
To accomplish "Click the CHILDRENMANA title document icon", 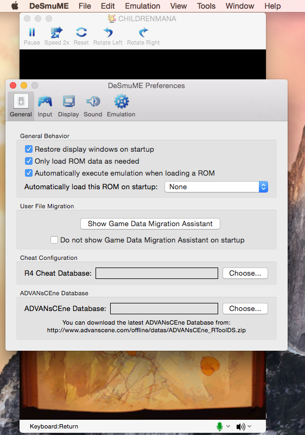I will coord(112,18).
